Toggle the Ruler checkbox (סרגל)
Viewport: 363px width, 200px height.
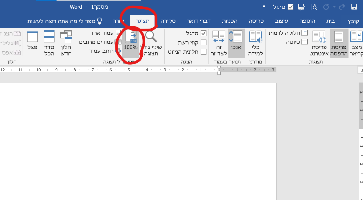click(x=204, y=33)
